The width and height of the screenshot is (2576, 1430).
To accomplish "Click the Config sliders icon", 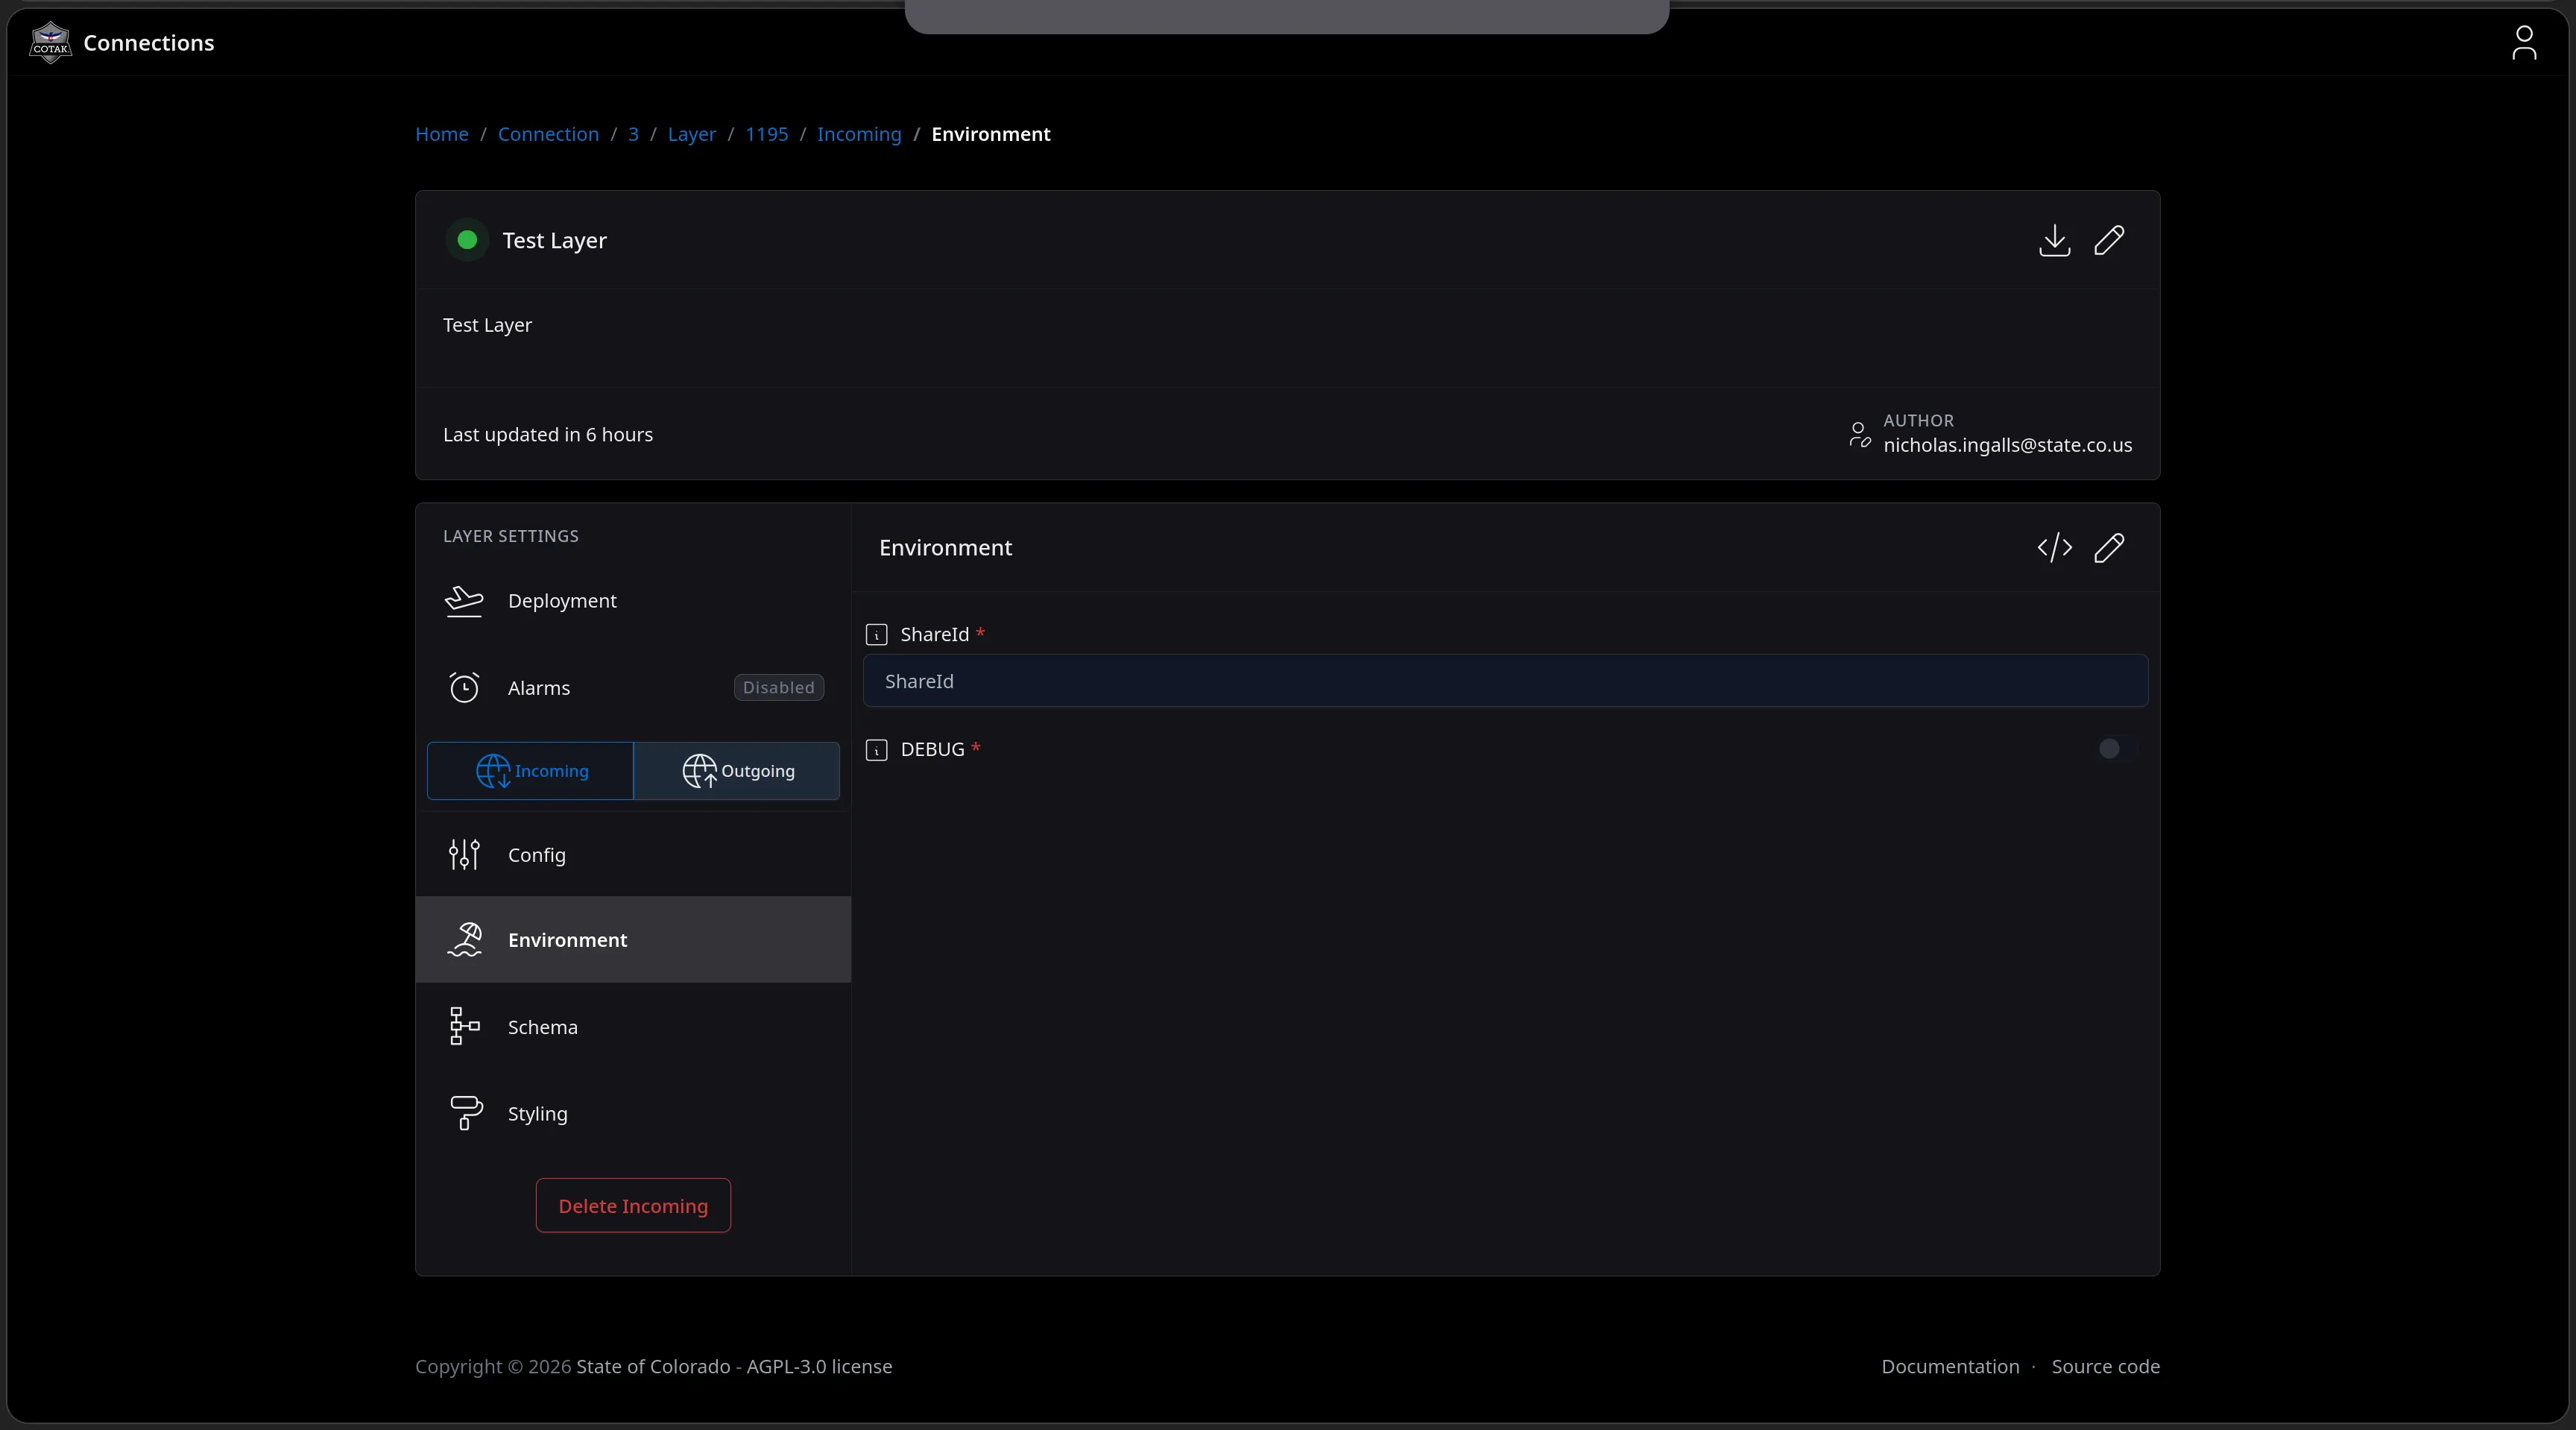I will pyautogui.click(x=464, y=855).
